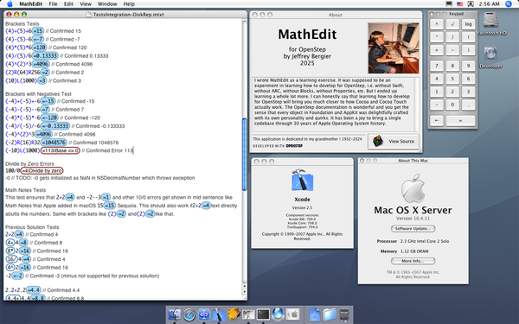Viewport: 519px width, 324px height.
Task: Click the '=4.4' result after 2.2+2.2
Action: [x=34, y=290]
